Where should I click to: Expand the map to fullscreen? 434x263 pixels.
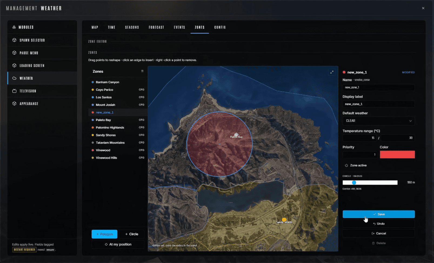coord(332,72)
